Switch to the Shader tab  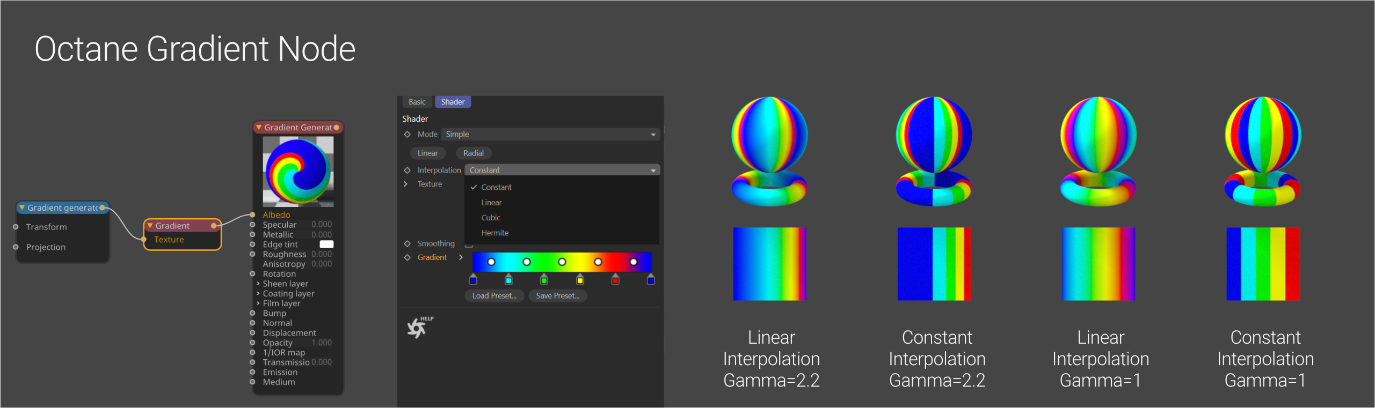point(453,102)
